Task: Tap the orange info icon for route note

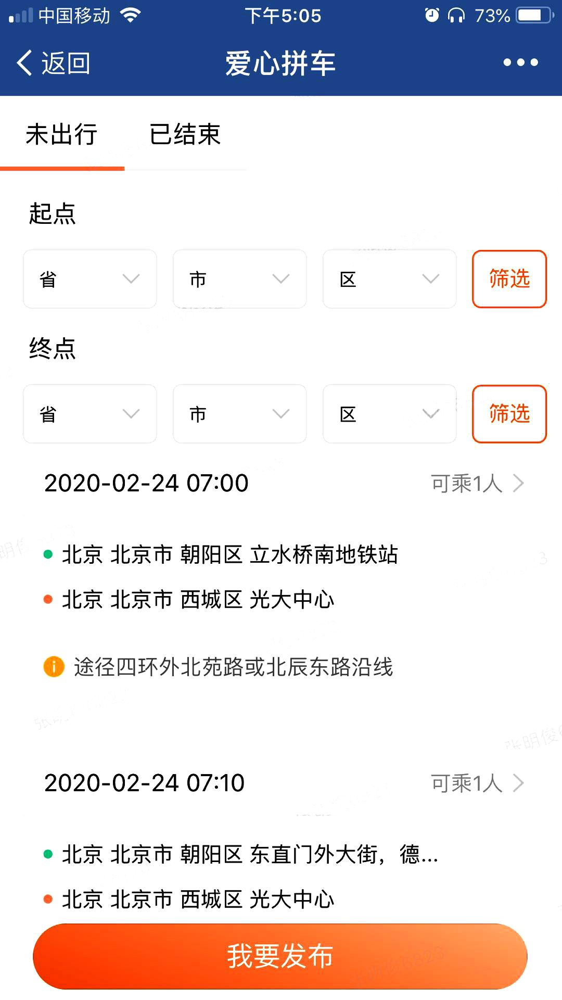Action: pyautogui.click(x=54, y=666)
